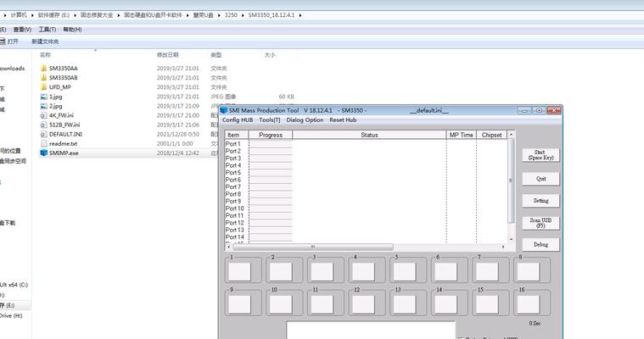Viewport: 644px width, 339px height.
Task: Click the horizontal scrollbar of port list
Action: (313, 247)
